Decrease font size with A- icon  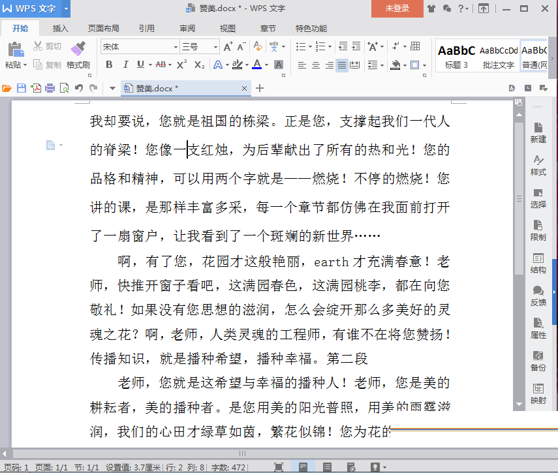pyautogui.click(x=241, y=46)
